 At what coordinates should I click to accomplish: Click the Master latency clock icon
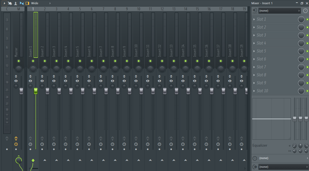[16, 144]
